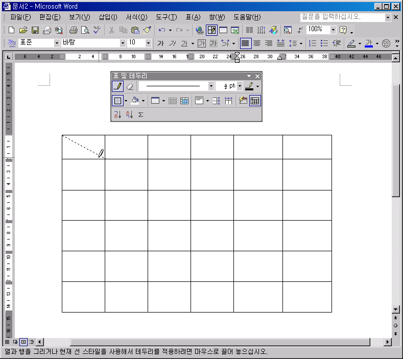Click the Format Painter brush

tap(147, 30)
